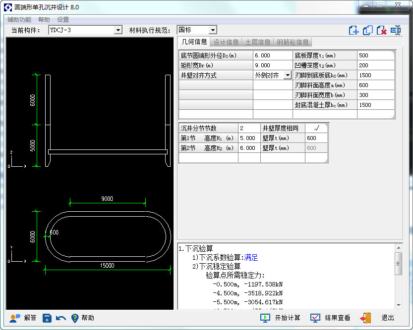Open the 材料执行规范 国标 dropdown

click(213, 30)
